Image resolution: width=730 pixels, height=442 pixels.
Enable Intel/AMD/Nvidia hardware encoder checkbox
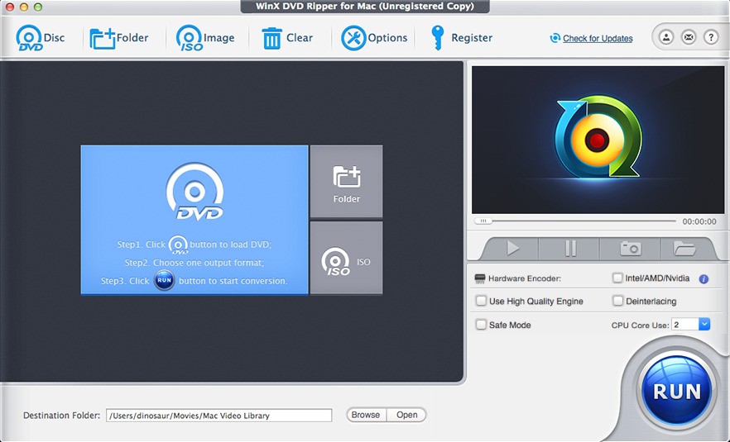pos(617,278)
